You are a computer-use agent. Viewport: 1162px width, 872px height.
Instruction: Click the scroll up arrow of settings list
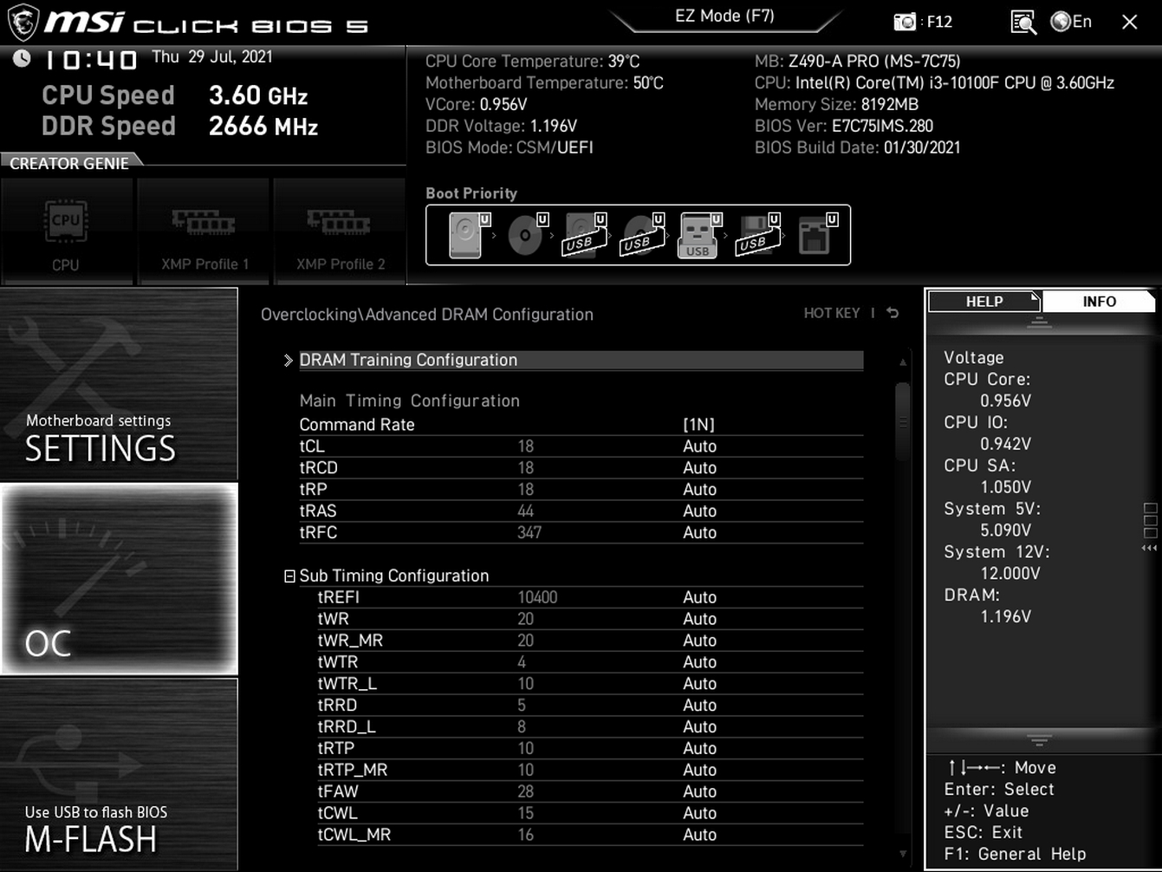click(903, 362)
